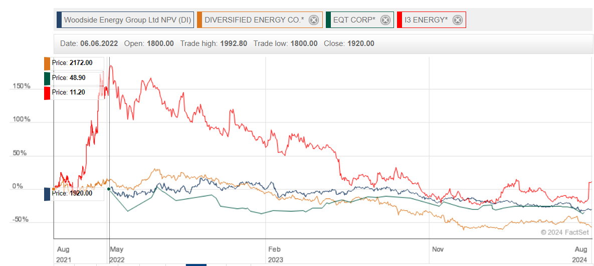Click the DIVERSIFIED ENERGY CO. legend label
The height and width of the screenshot is (266, 594).
254,20
